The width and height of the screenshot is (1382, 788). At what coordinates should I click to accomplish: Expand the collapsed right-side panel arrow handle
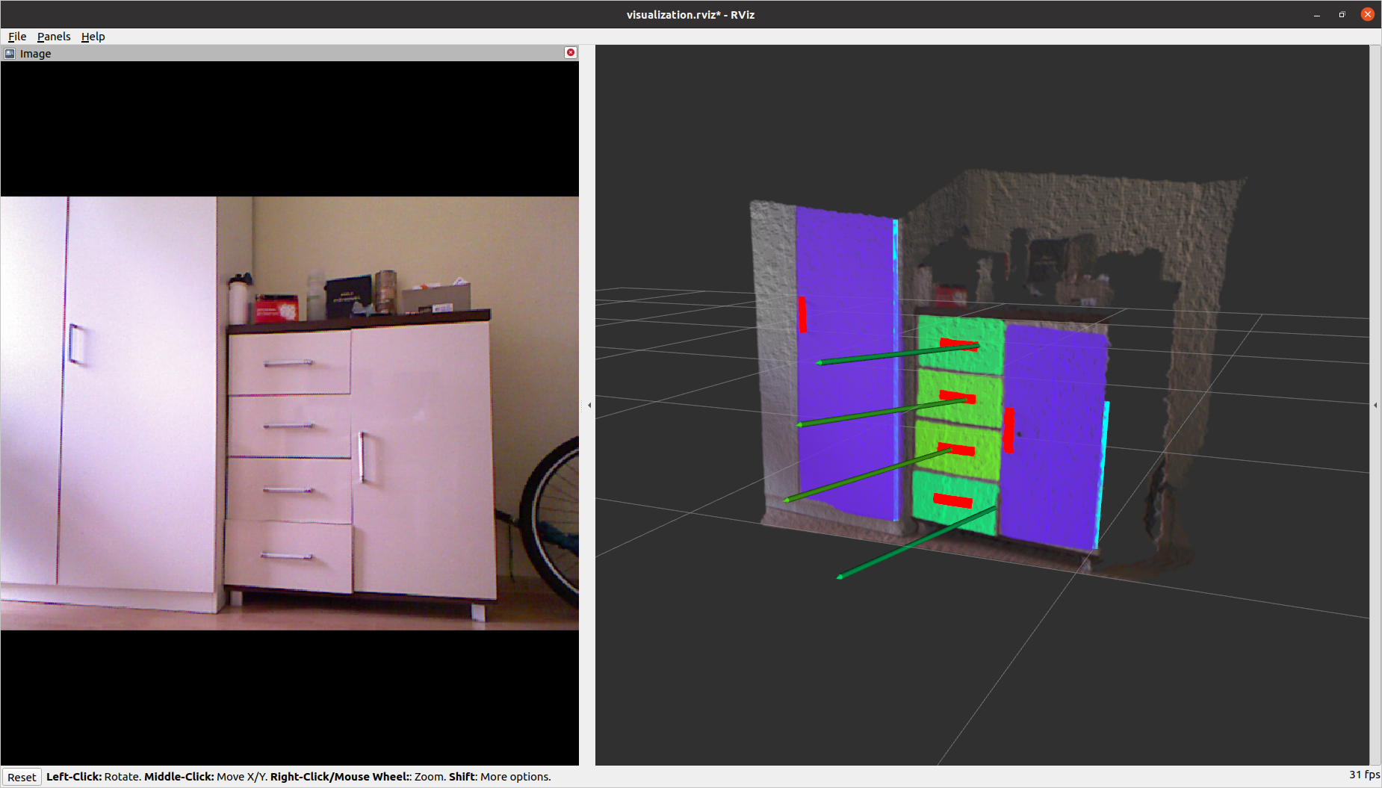[x=1375, y=406]
